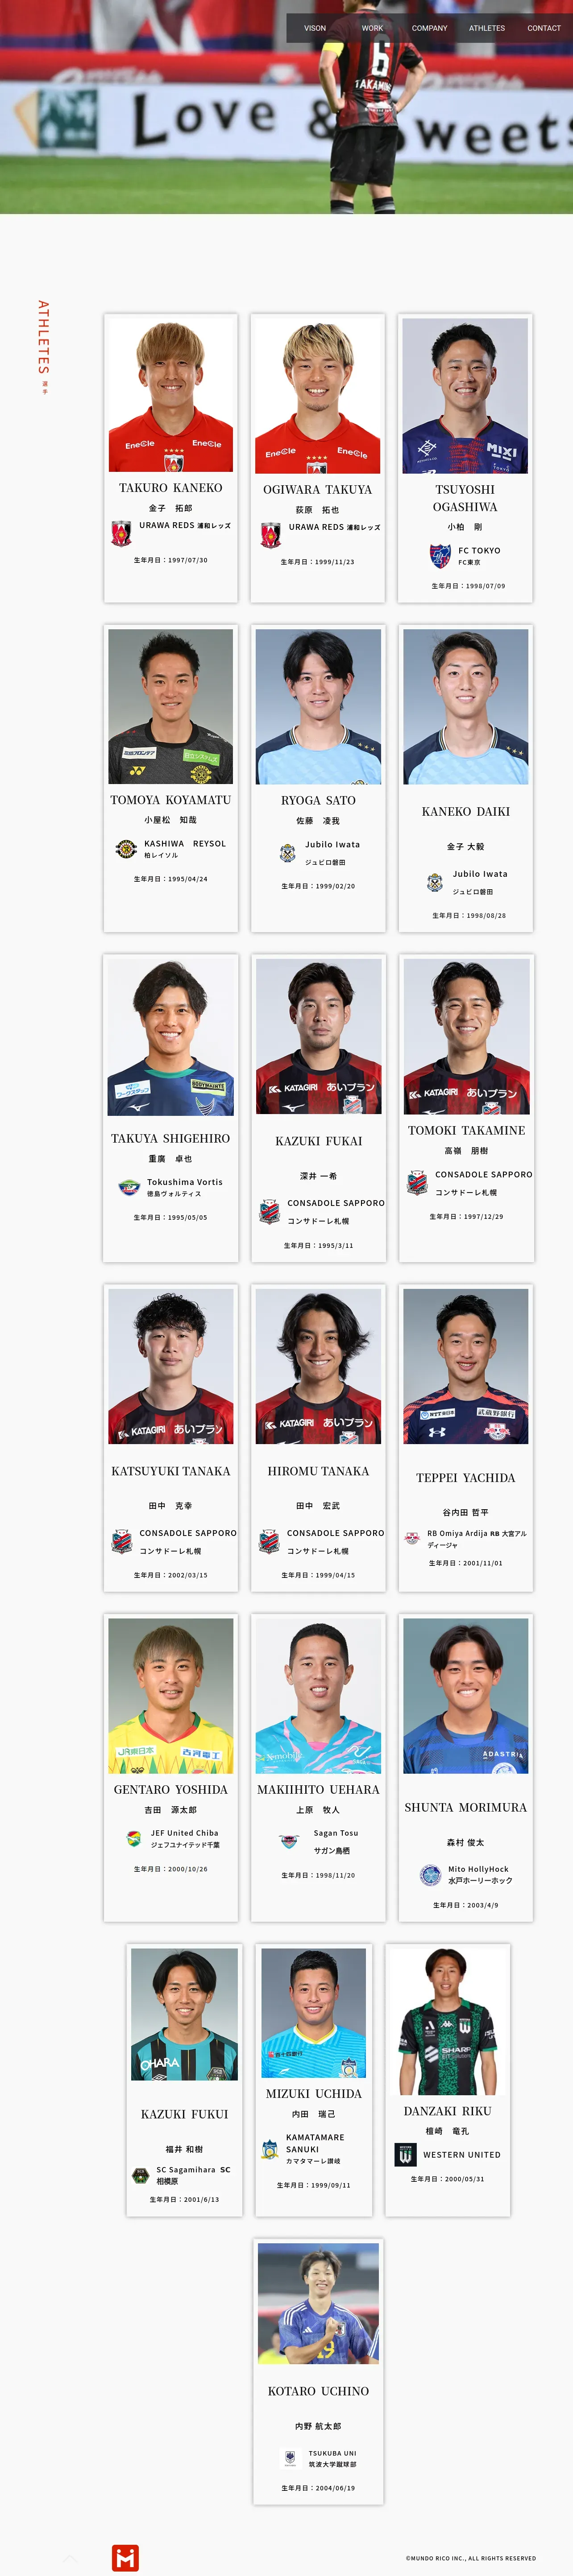Click the Western United club logo
The image size is (573, 2576).
(405, 2154)
